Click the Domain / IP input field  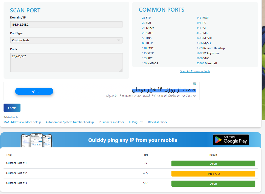point(66,25)
